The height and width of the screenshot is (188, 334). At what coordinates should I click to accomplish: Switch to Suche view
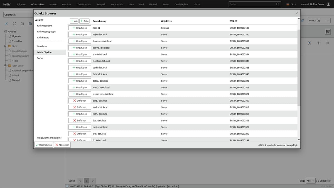pyautogui.click(x=40, y=58)
